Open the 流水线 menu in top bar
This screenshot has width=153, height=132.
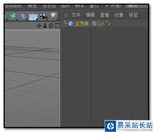coord(49,6)
